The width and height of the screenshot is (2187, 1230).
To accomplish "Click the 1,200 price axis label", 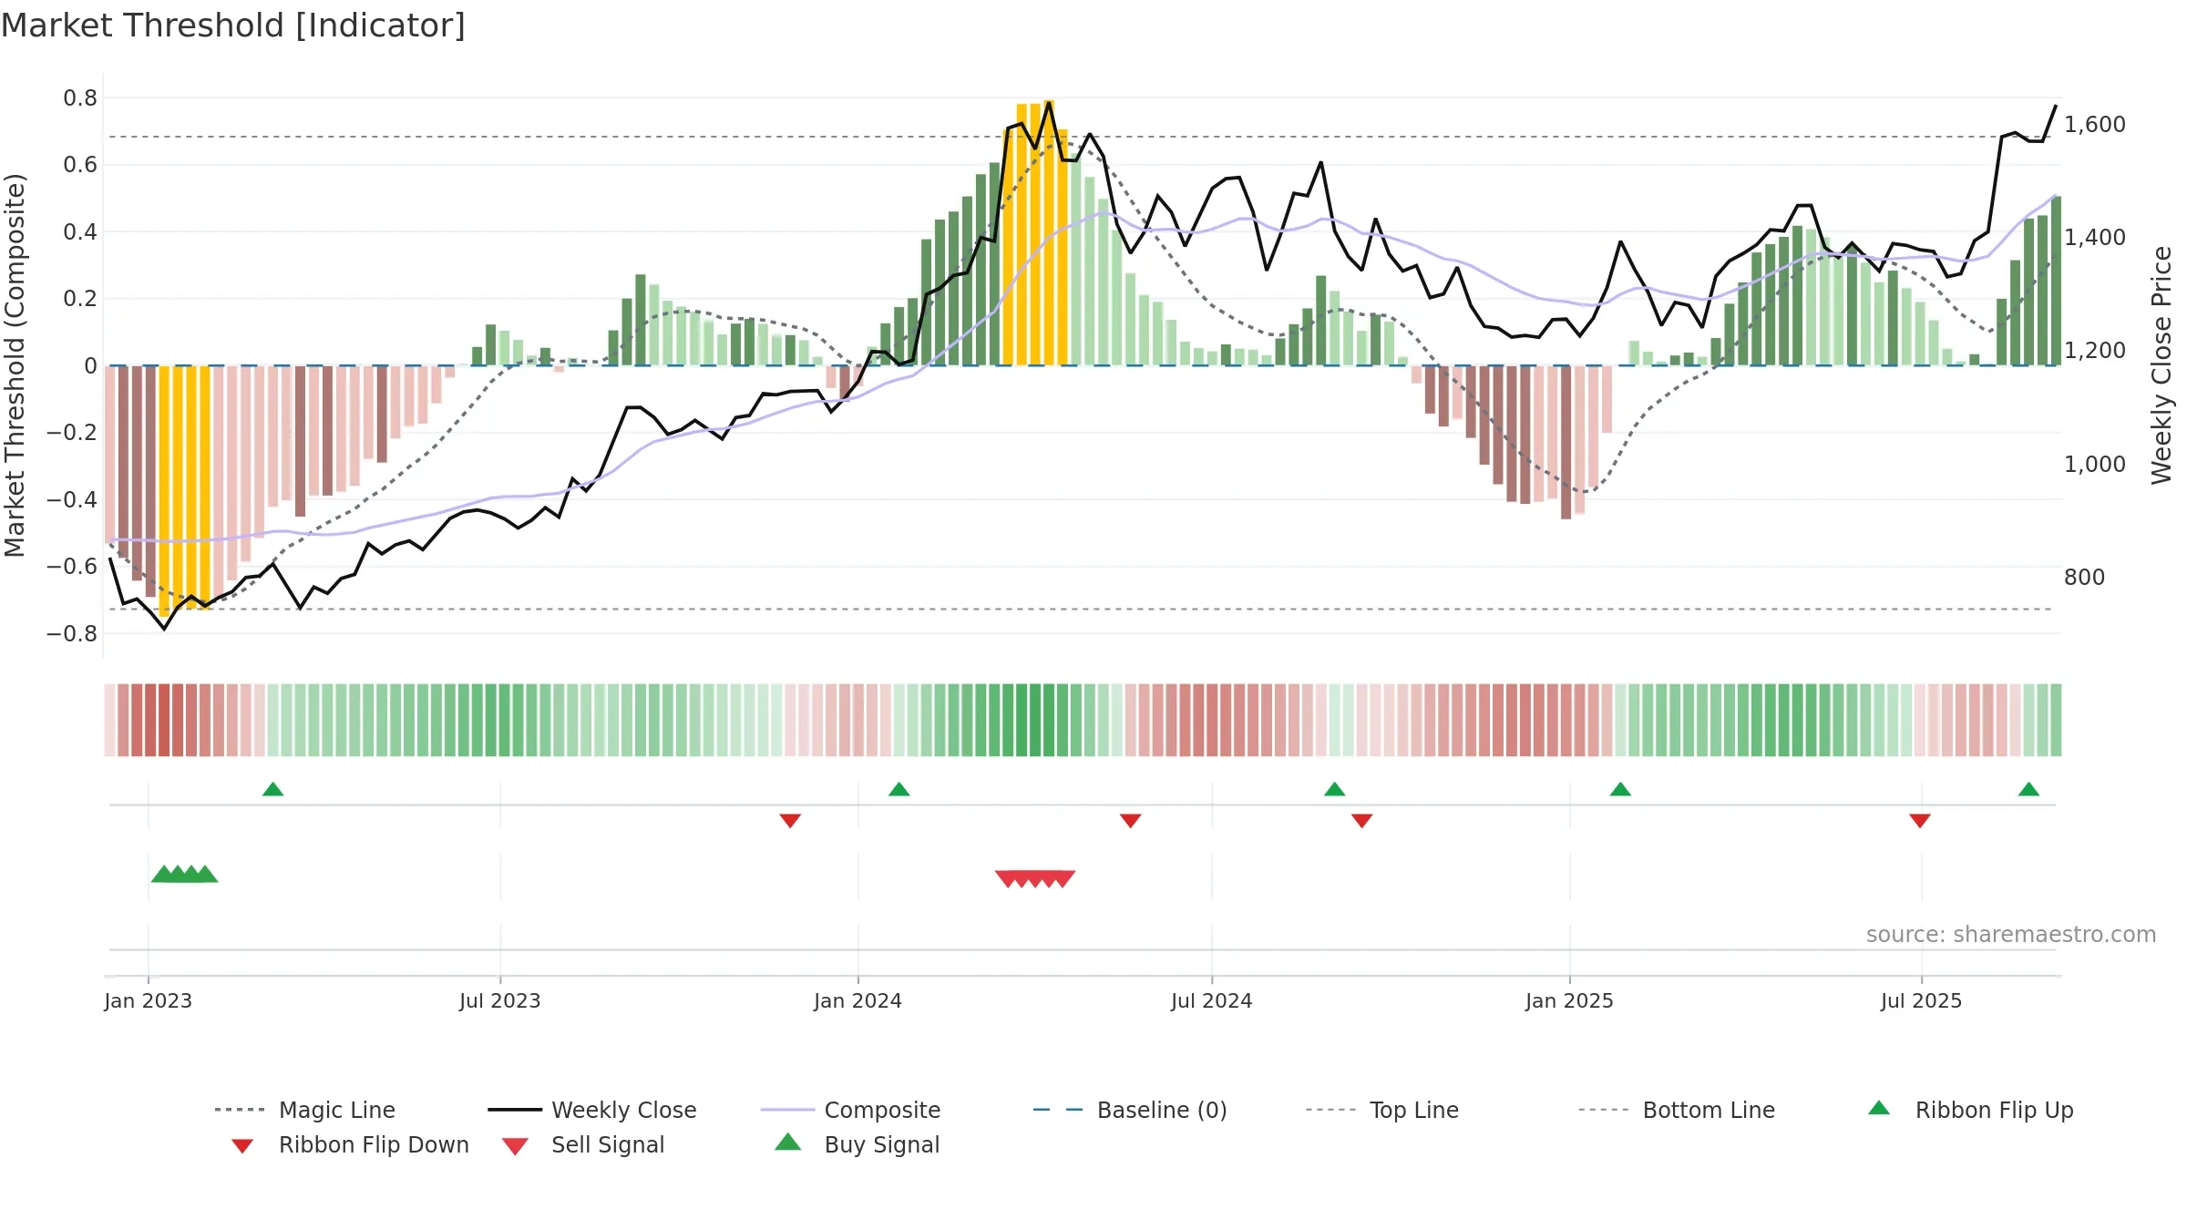I will tap(2095, 350).
